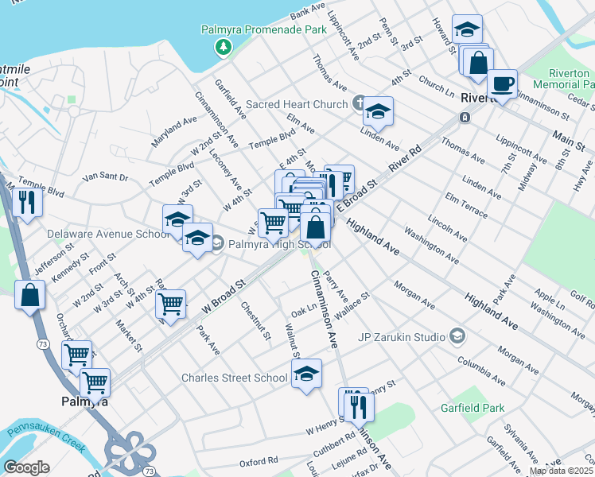
Task: Click the Leconey Ave label
Action: coord(225,169)
